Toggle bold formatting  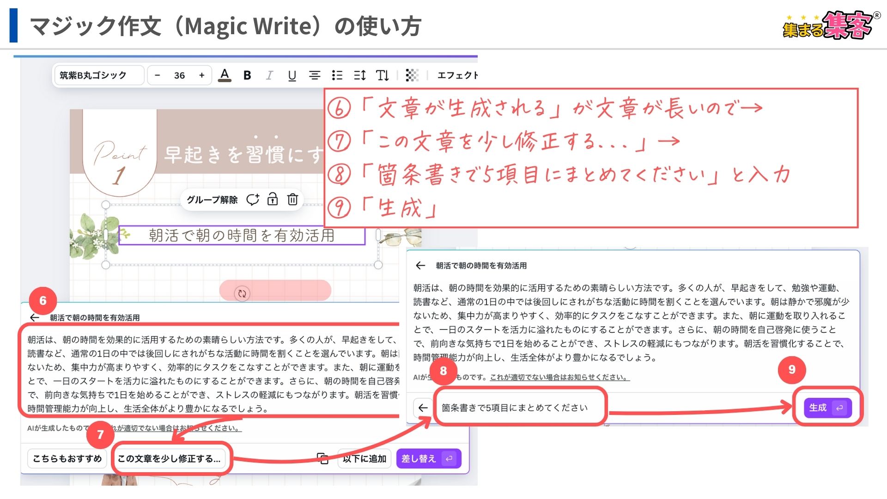[247, 75]
